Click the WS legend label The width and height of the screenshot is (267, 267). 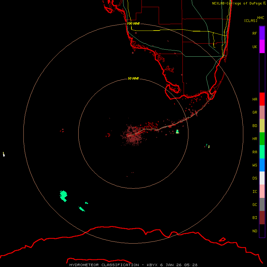coord(255,165)
